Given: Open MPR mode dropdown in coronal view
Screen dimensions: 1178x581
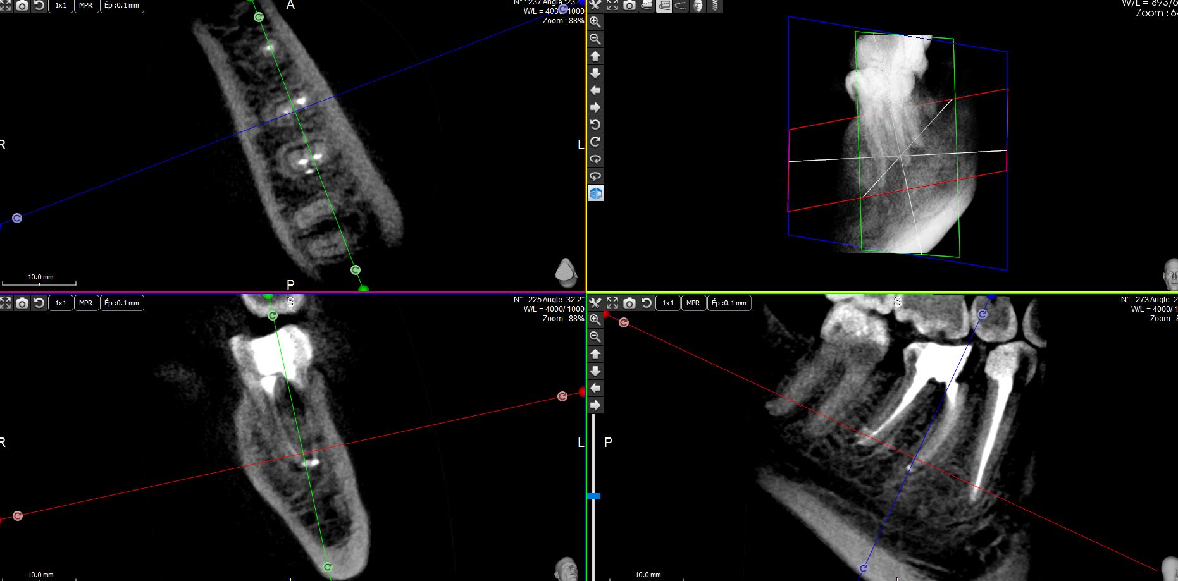Looking at the screenshot, I should click(x=86, y=303).
